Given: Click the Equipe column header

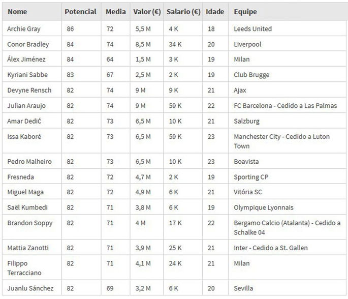Looking at the screenshot, I should click(x=245, y=12).
